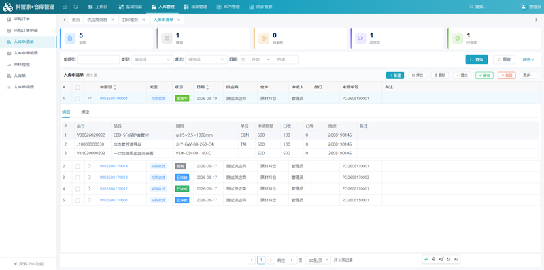Check the box for row IN82608170014
The width and height of the screenshot is (544, 270).
click(x=78, y=166)
